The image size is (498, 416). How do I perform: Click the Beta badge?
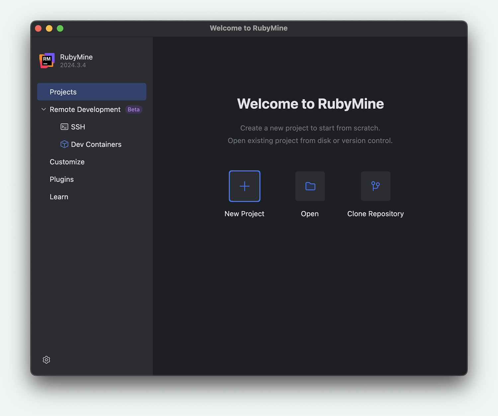coord(134,110)
